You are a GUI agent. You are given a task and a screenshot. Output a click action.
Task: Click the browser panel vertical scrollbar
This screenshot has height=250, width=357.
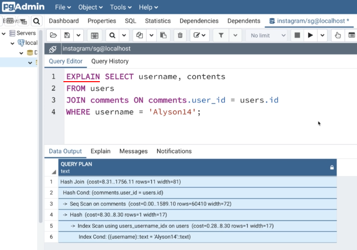(x=40, y=126)
